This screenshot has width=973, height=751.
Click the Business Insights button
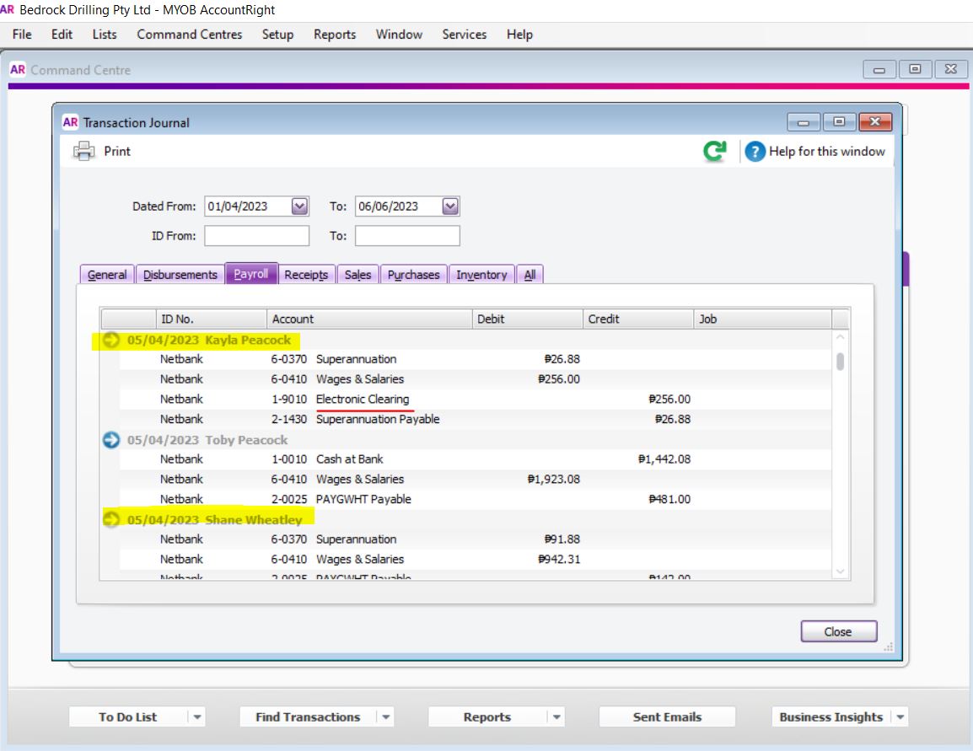point(831,717)
